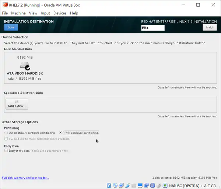Click the Help! button
The height and width of the screenshot is (189, 221).
coord(210,27)
